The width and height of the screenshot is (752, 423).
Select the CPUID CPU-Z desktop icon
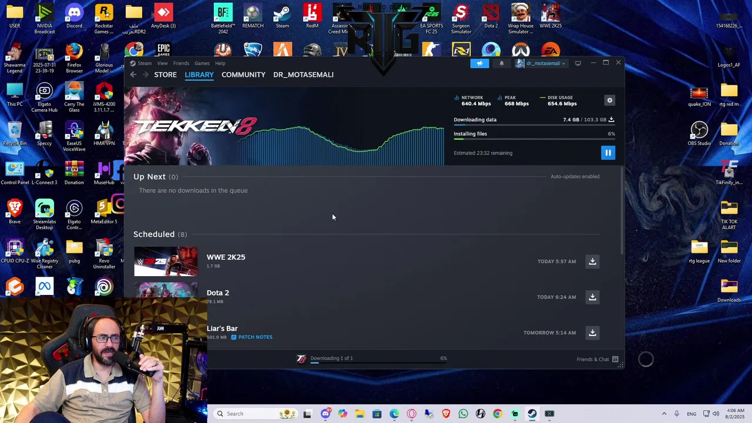[x=15, y=251]
